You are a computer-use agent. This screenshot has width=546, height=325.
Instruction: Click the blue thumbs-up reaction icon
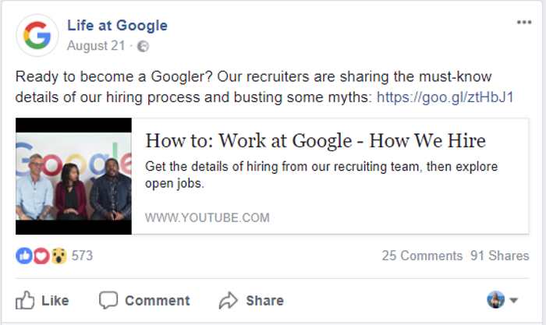24,256
